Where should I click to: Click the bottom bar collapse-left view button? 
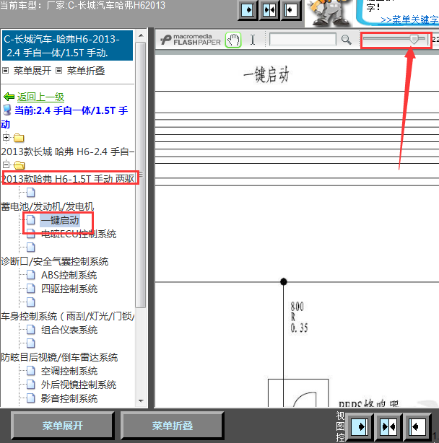pyautogui.click(x=417, y=426)
